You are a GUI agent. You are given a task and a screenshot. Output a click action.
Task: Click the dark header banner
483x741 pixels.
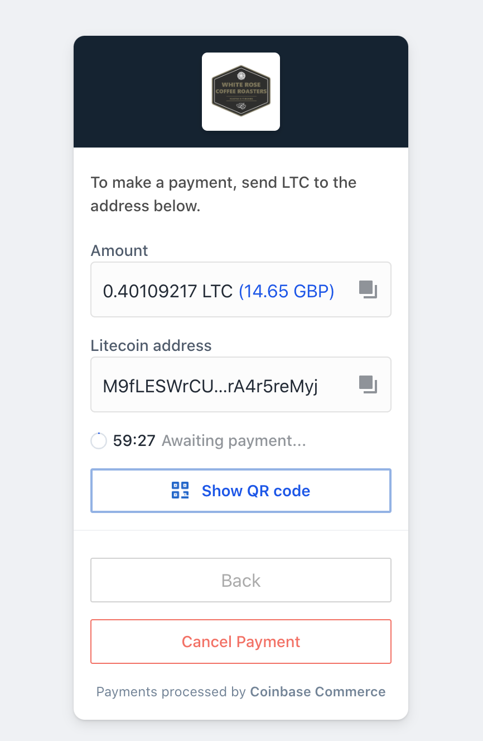[241, 92]
